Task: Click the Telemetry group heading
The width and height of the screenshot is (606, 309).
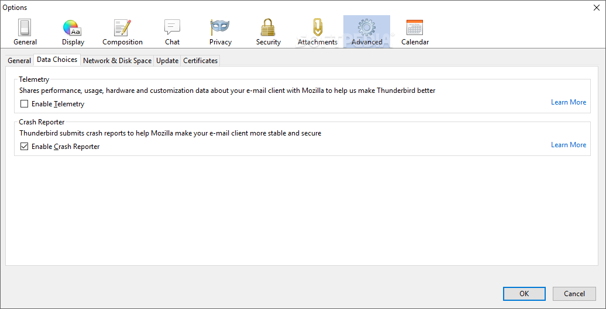Action: [34, 79]
